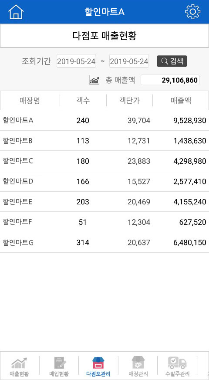The width and height of the screenshot is (209, 380).
Task: Tap the 다점포 매출현황 title bar
Action: point(104,36)
